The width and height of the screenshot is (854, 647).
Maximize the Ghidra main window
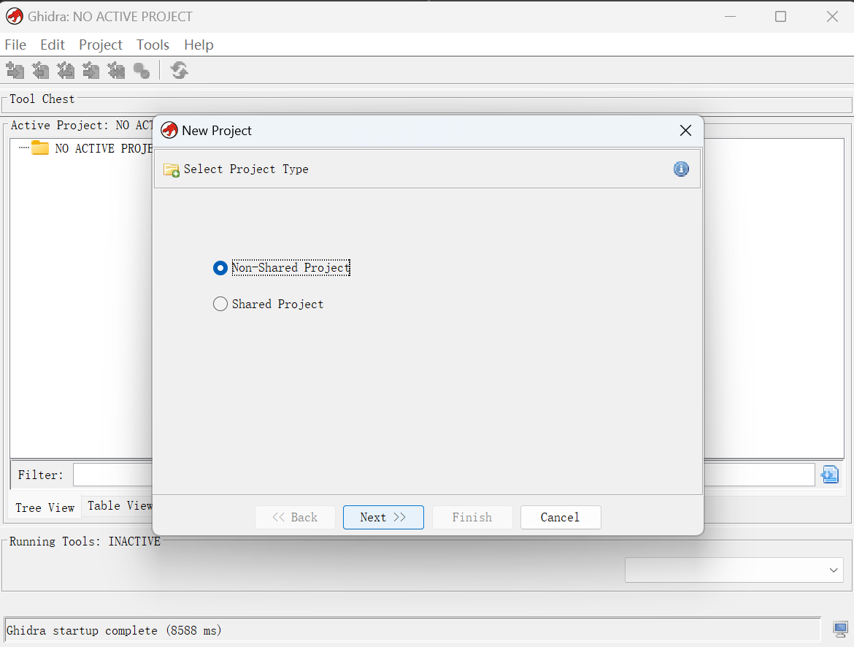(x=780, y=16)
